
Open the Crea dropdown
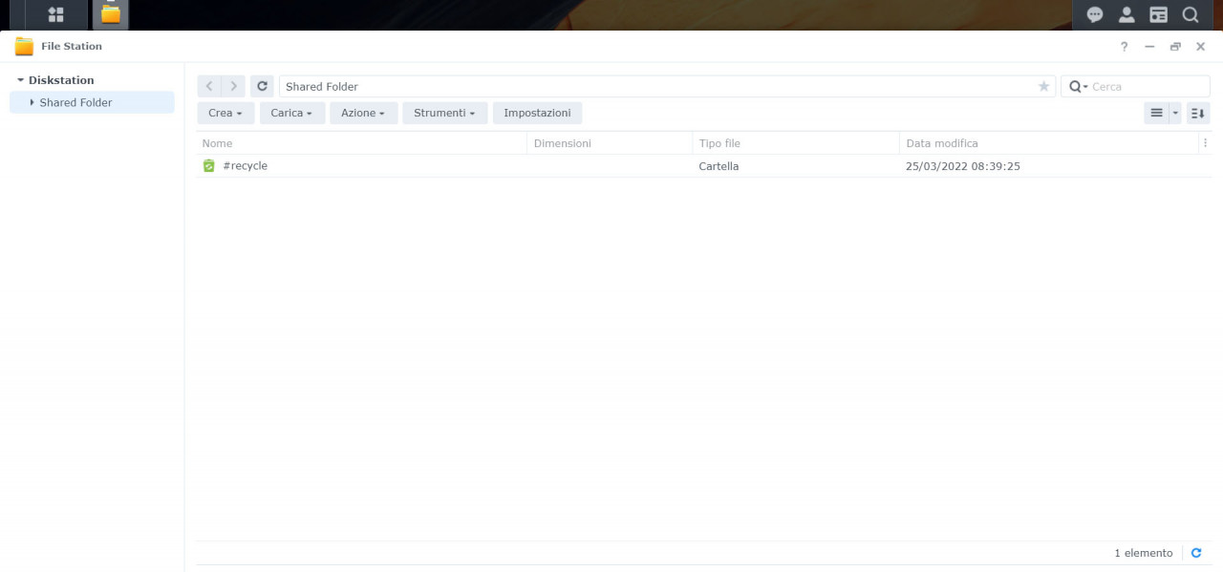pyautogui.click(x=225, y=113)
